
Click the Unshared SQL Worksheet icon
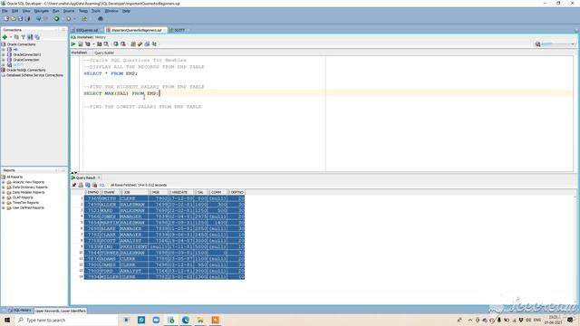(133, 44)
